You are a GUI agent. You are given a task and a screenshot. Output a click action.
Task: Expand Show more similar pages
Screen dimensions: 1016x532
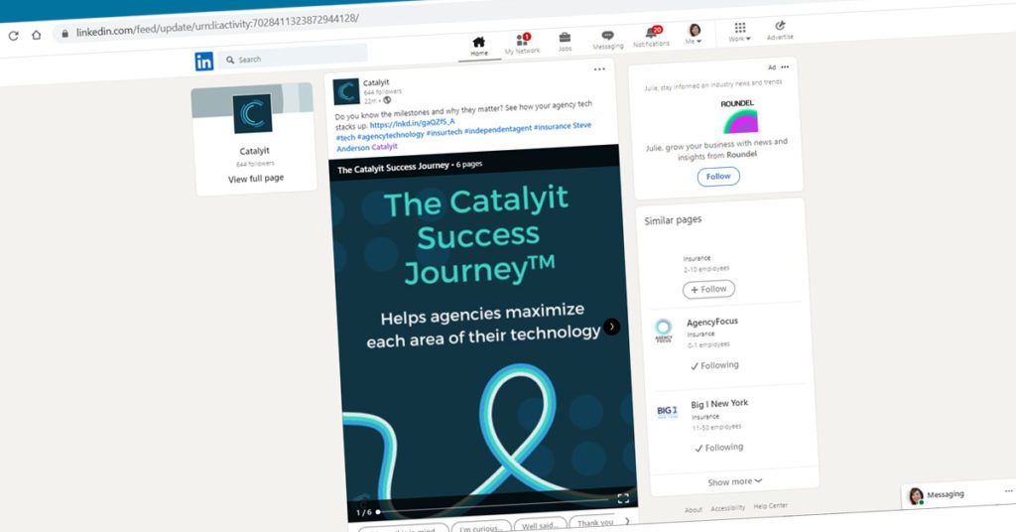tap(735, 481)
